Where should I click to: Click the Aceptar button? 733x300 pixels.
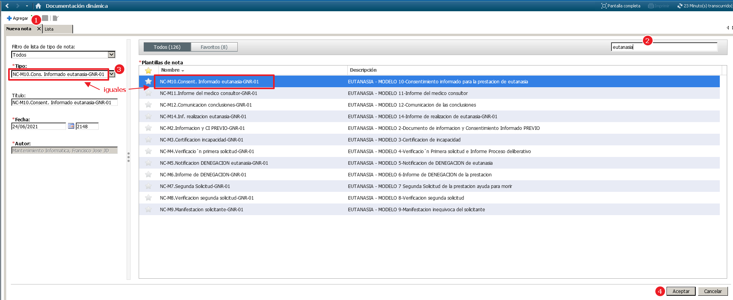click(x=681, y=291)
